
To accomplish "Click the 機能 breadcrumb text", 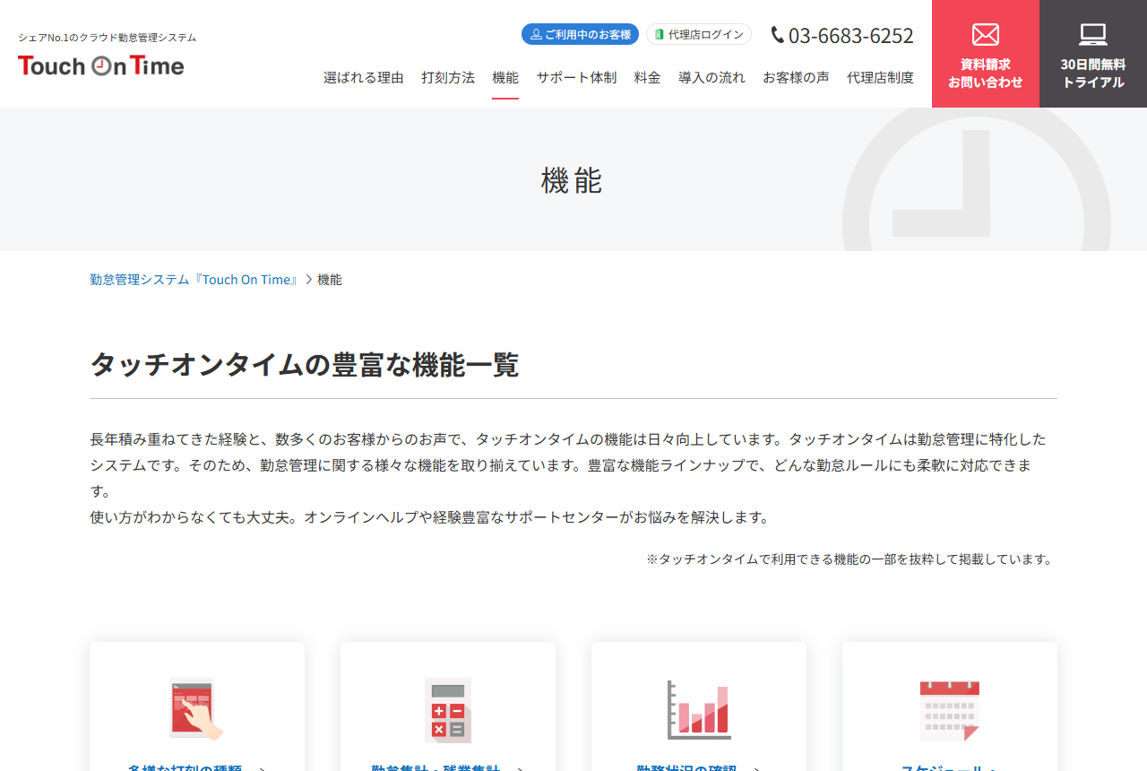I will pyautogui.click(x=330, y=280).
